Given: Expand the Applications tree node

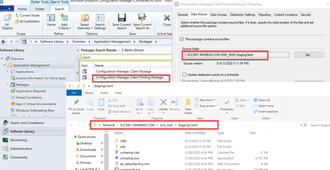Looking at the screenshot, I should pos(7,72).
